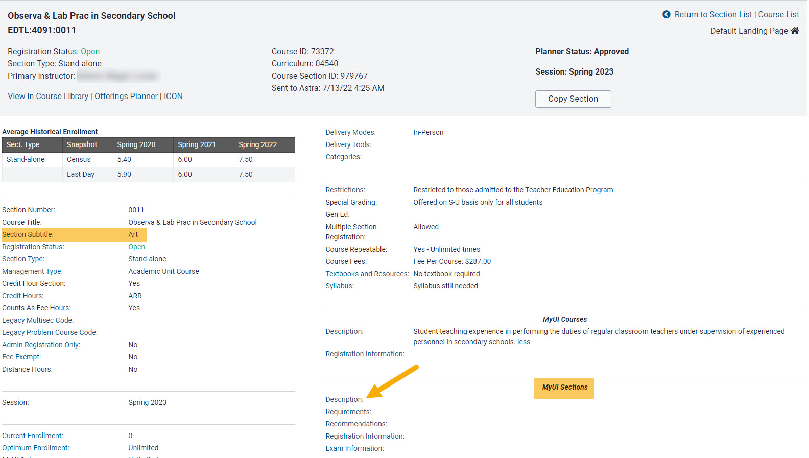
Task: Go to the Course List link
Action: point(778,14)
